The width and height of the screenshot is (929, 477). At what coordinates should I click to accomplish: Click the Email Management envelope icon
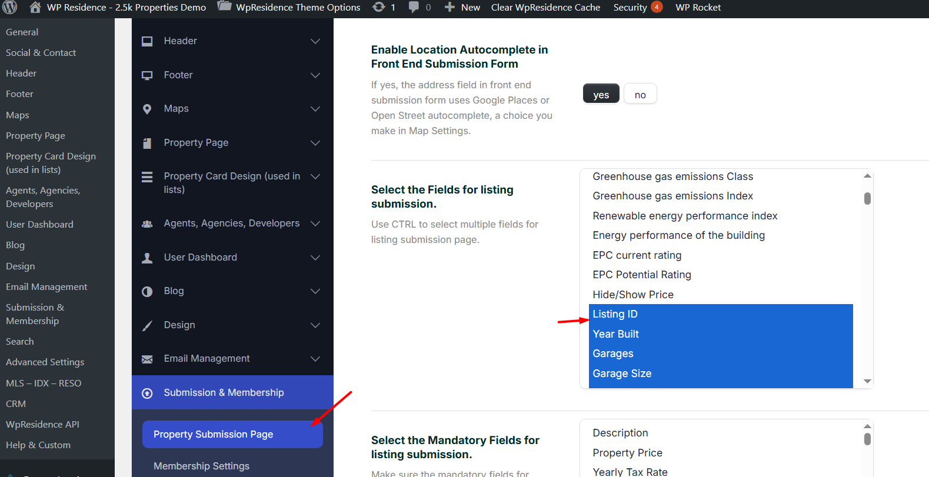[147, 359]
